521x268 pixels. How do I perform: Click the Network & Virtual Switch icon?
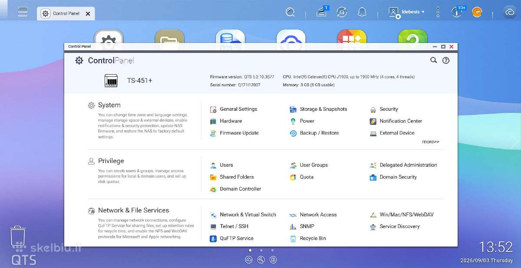click(213, 215)
